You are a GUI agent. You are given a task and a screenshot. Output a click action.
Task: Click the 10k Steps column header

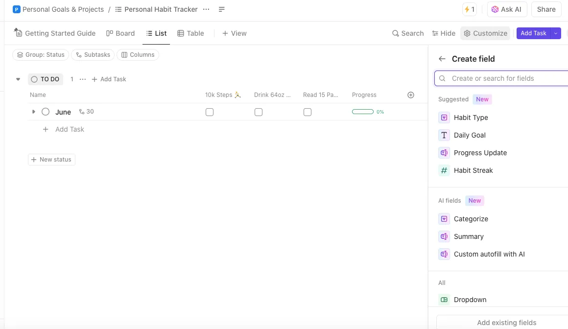click(x=223, y=95)
